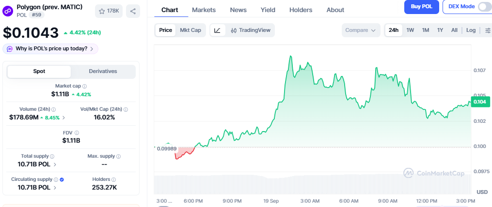Screen dimensions: 492x207
Task: Click the Market cap info icon
Action: [x=85, y=86]
